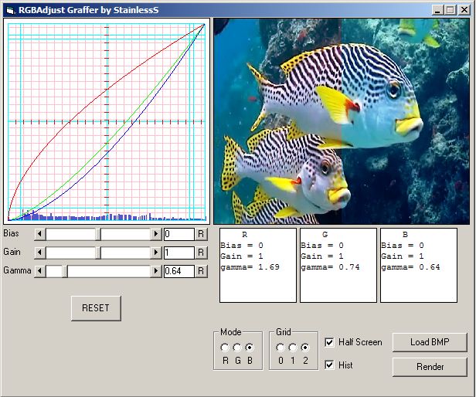This screenshot has height=397, width=476.
Task: Click the G channel info box
Action: tap(338, 265)
